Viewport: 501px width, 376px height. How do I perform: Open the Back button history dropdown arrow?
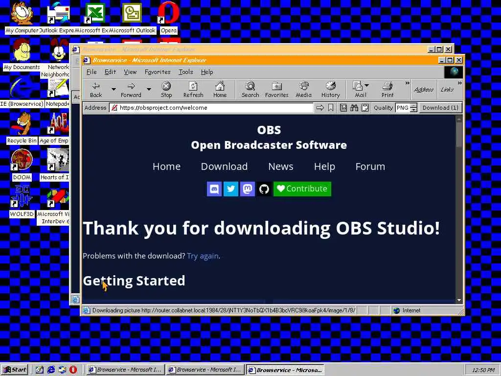pos(114,90)
